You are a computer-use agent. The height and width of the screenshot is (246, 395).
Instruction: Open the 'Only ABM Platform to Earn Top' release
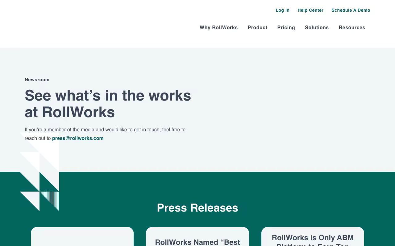(x=313, y=240)
